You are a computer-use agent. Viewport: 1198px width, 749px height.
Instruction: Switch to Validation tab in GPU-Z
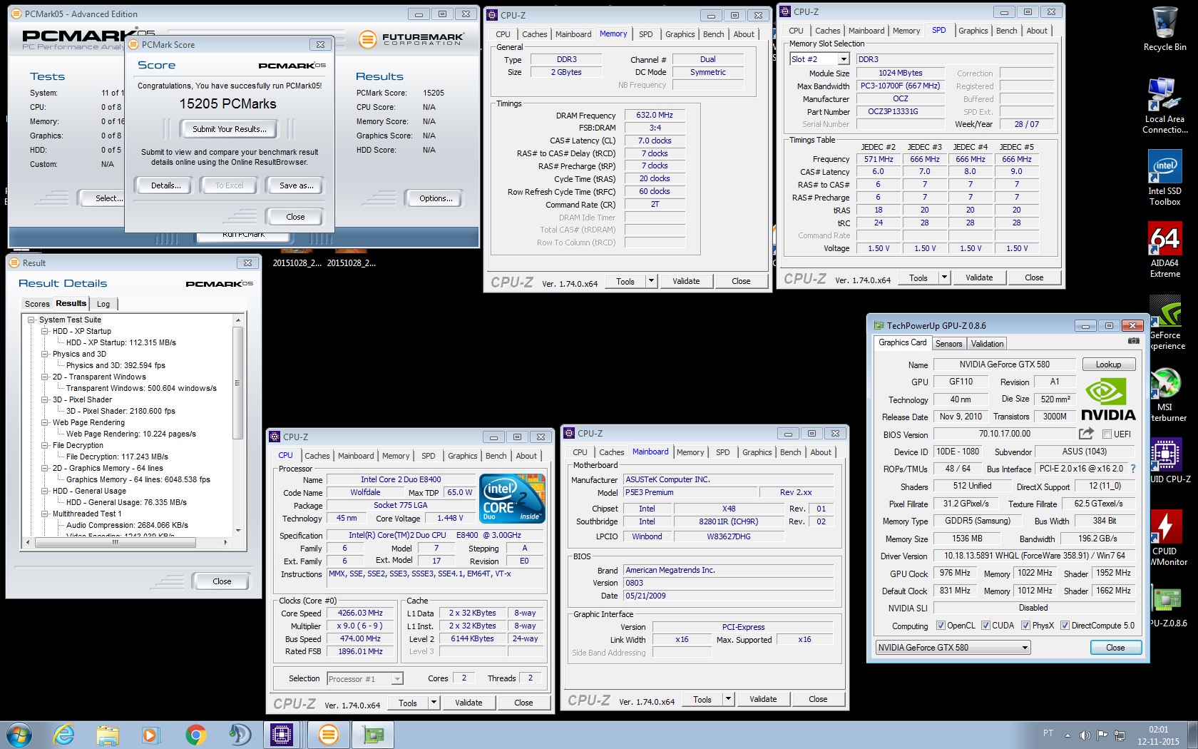987,344
